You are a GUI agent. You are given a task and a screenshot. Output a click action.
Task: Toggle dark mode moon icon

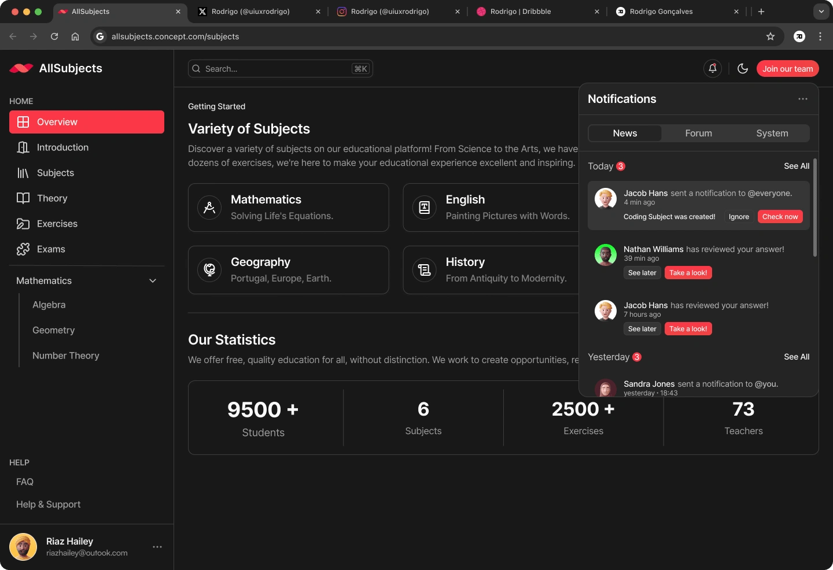click(743, 69)
